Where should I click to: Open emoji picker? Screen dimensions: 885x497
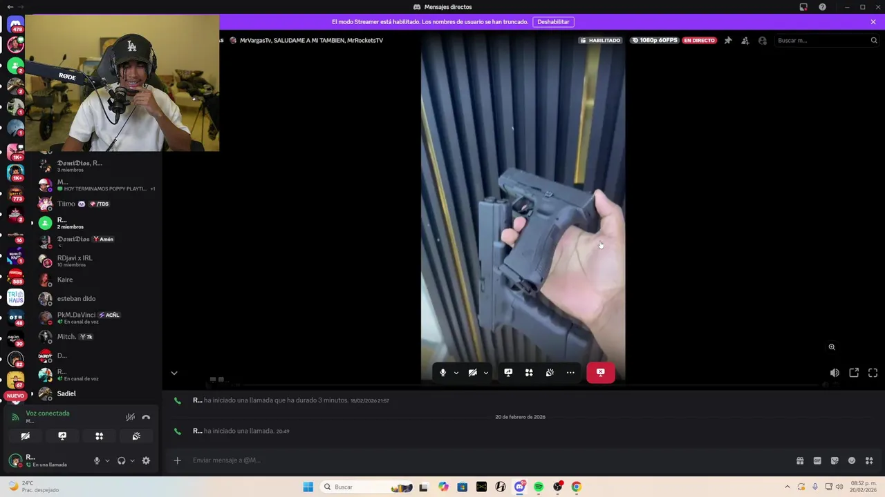[852, 460]
